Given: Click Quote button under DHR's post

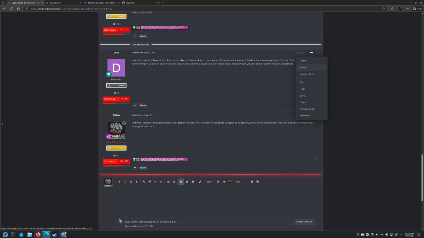Looking at the screenshot, I should pos(143,105).
